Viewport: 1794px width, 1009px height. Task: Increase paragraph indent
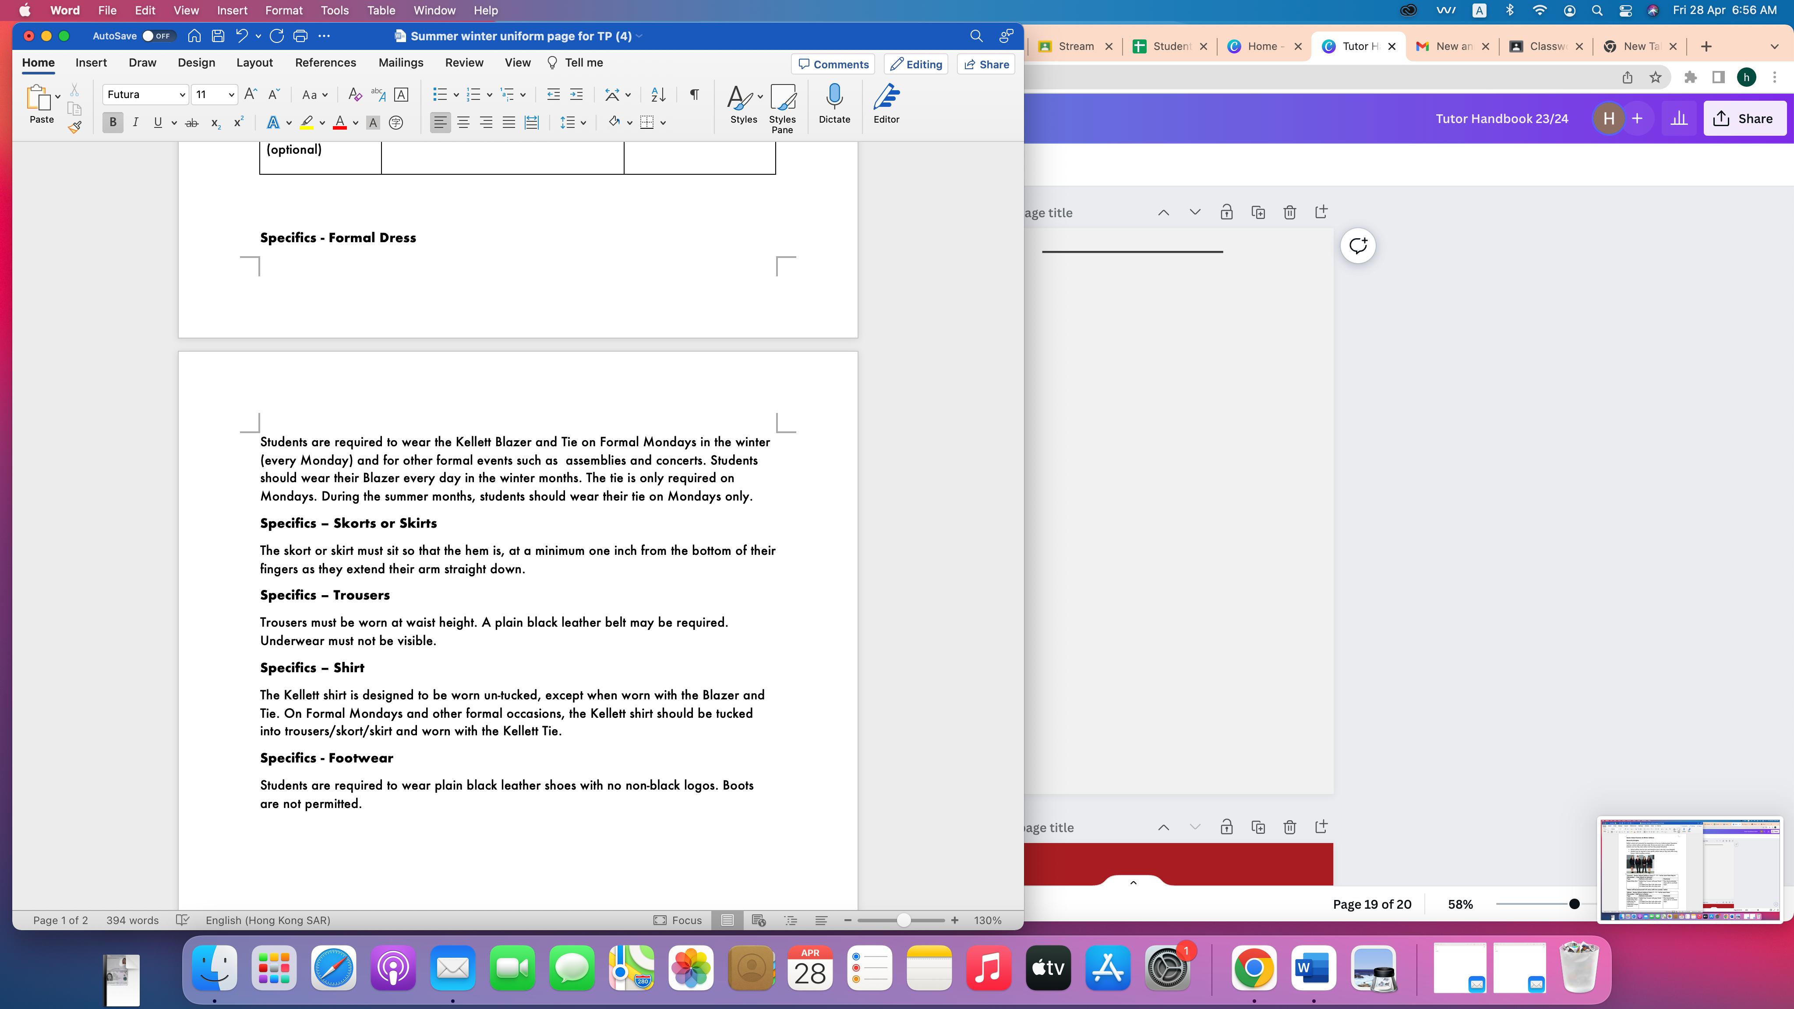coord(577,95)
